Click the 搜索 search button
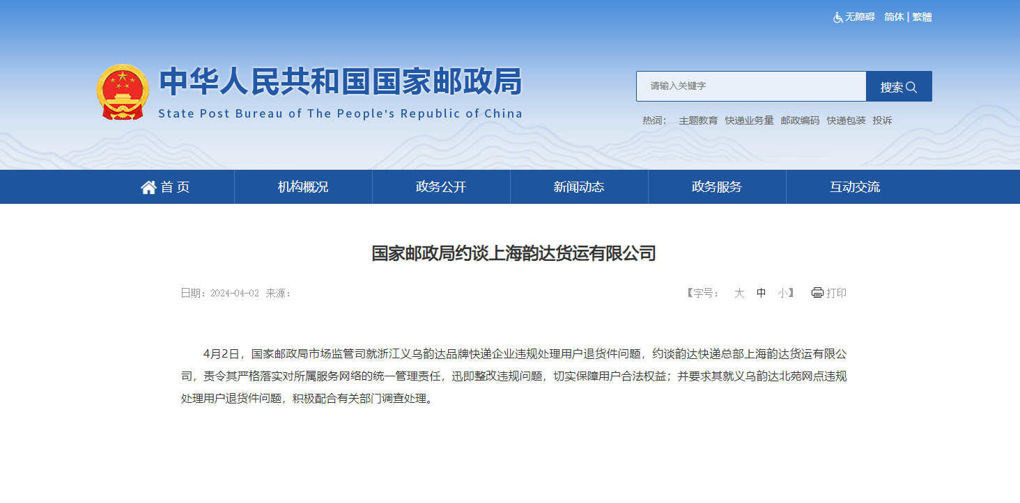Screen dimensions: 1020x503 point(899,86)
